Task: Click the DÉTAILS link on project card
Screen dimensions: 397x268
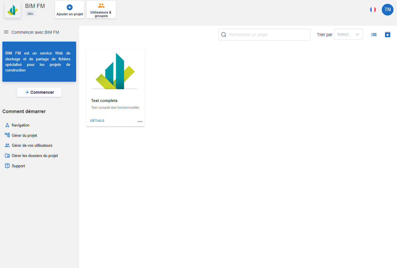Action: tap(97, 121)
